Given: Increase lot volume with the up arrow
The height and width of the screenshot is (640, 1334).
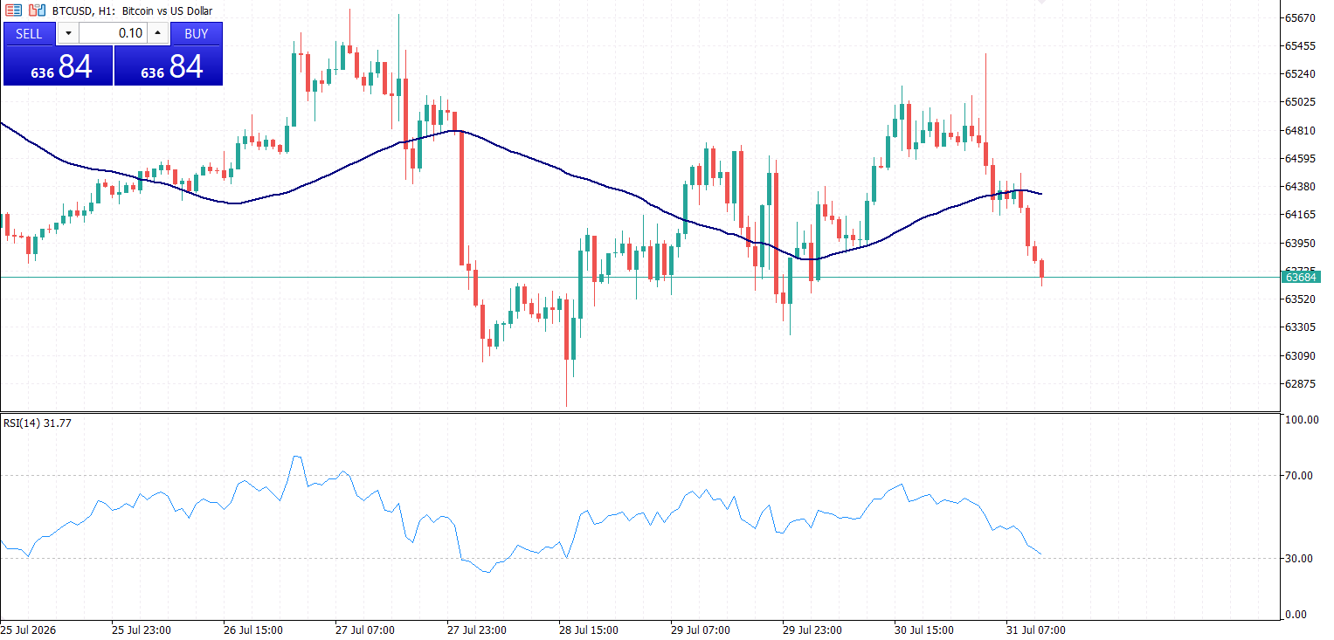Looking at the screenshot, I should 158,34.
